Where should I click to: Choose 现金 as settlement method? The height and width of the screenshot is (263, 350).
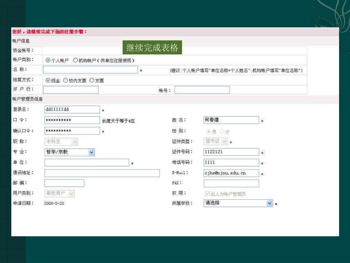point(48,80)
